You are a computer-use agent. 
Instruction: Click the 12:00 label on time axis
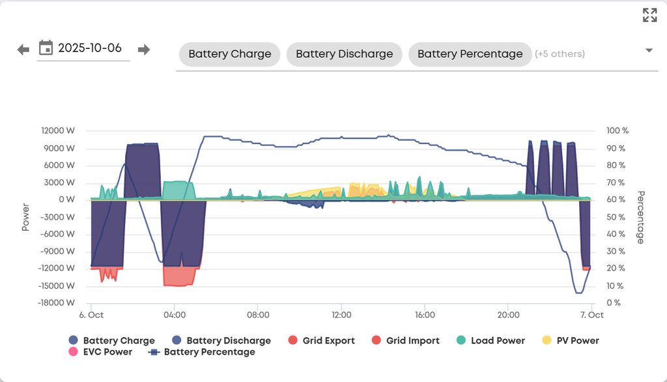341,315
